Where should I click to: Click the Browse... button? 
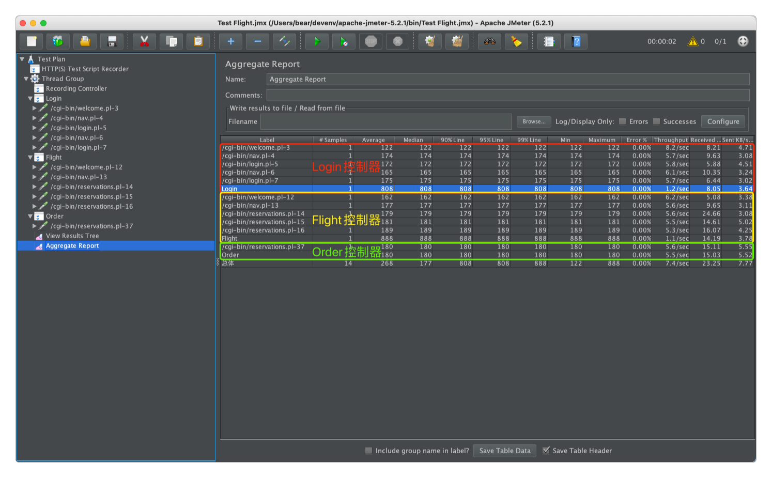pos(534,121)
